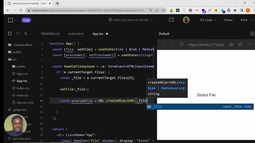Click the handleFileUpload name on line 8
255x143 pixels.
click(x=79, y=66)
